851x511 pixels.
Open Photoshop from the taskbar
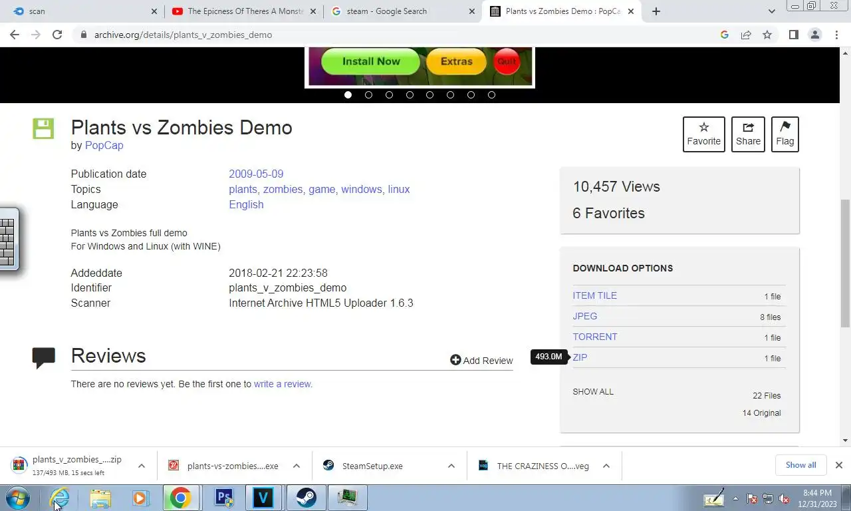(x=223, y=498)
